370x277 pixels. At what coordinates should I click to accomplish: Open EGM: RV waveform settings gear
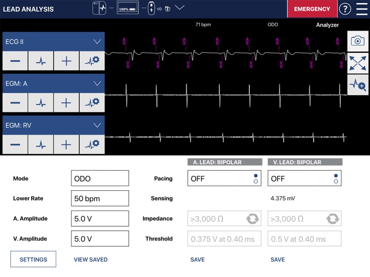92,144
